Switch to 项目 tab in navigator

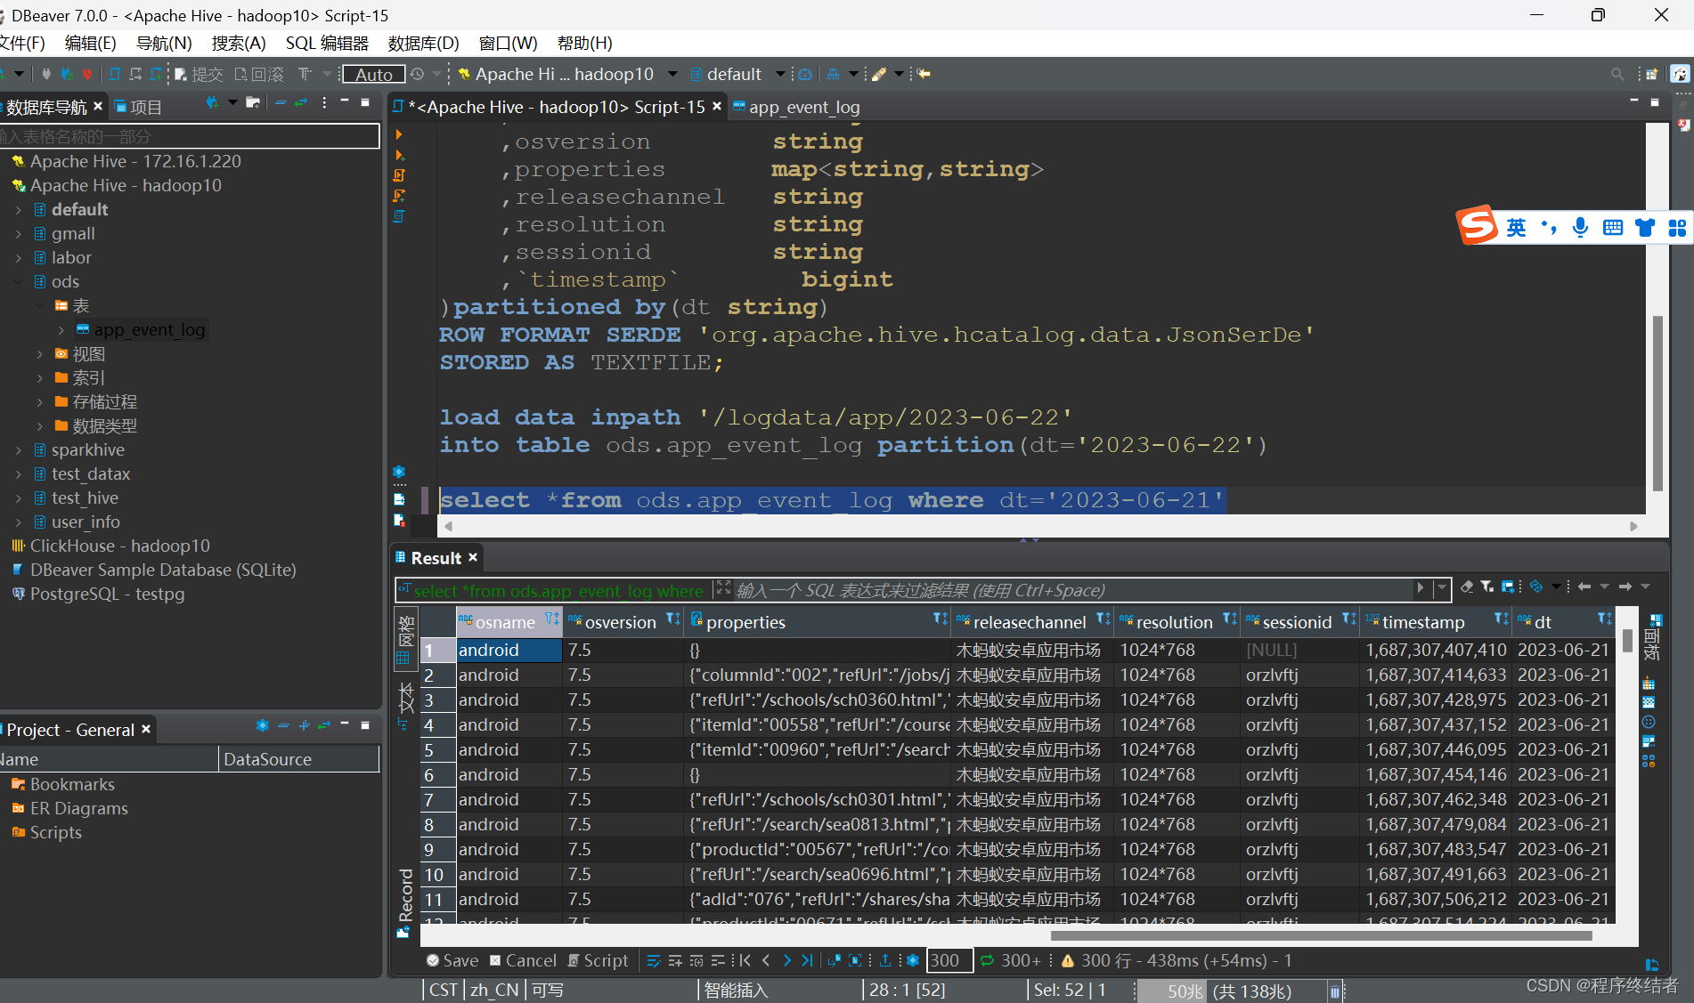139,108
